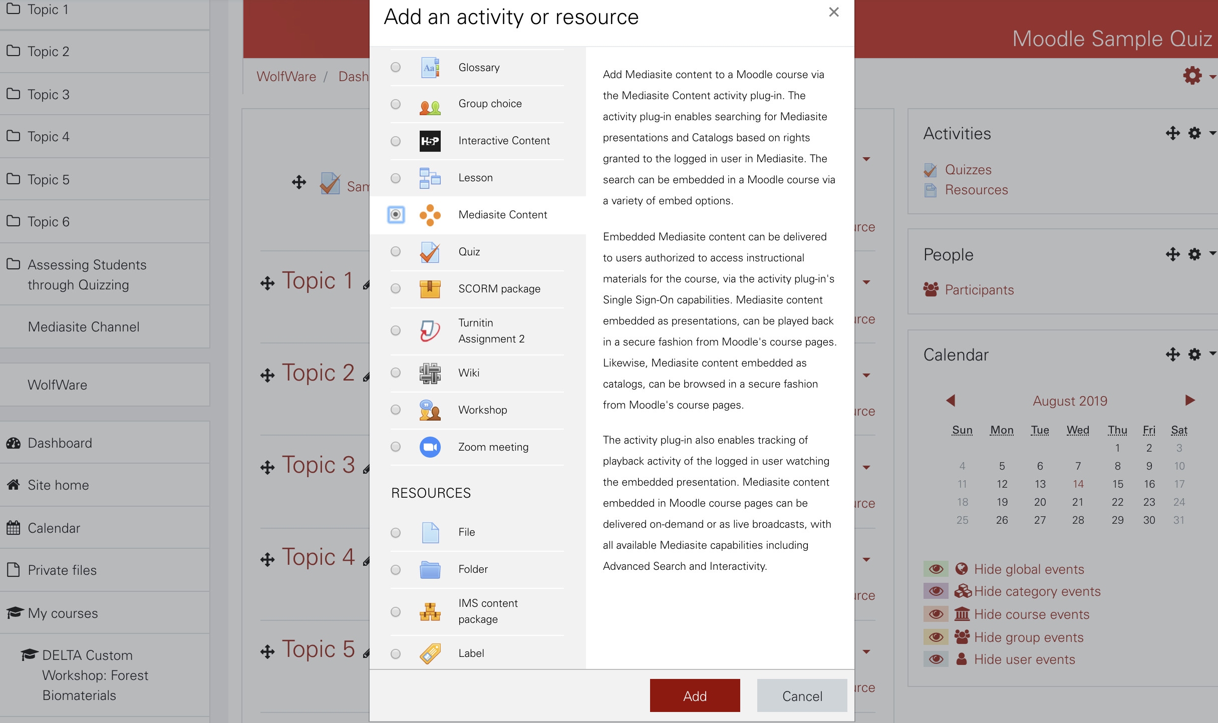Click the Participants people icon
This screenshot has height=723, width=1218.
(x=931, y=289)
